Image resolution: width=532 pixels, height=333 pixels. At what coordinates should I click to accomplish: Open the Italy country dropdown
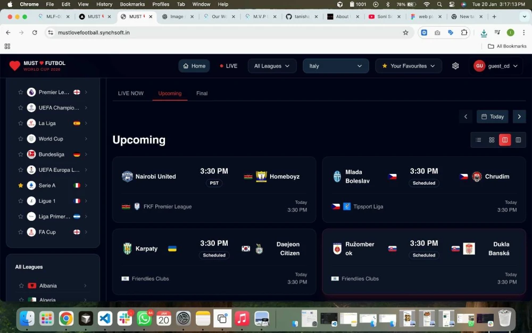point(336,66)
